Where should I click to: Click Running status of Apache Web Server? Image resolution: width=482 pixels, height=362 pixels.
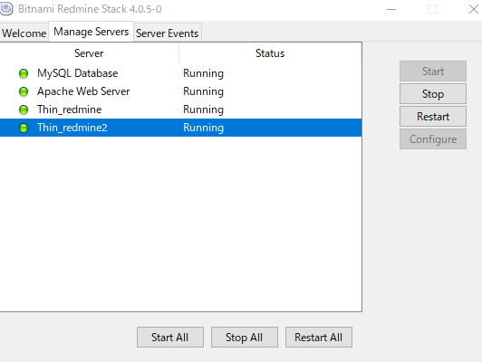tap(204, 91)
